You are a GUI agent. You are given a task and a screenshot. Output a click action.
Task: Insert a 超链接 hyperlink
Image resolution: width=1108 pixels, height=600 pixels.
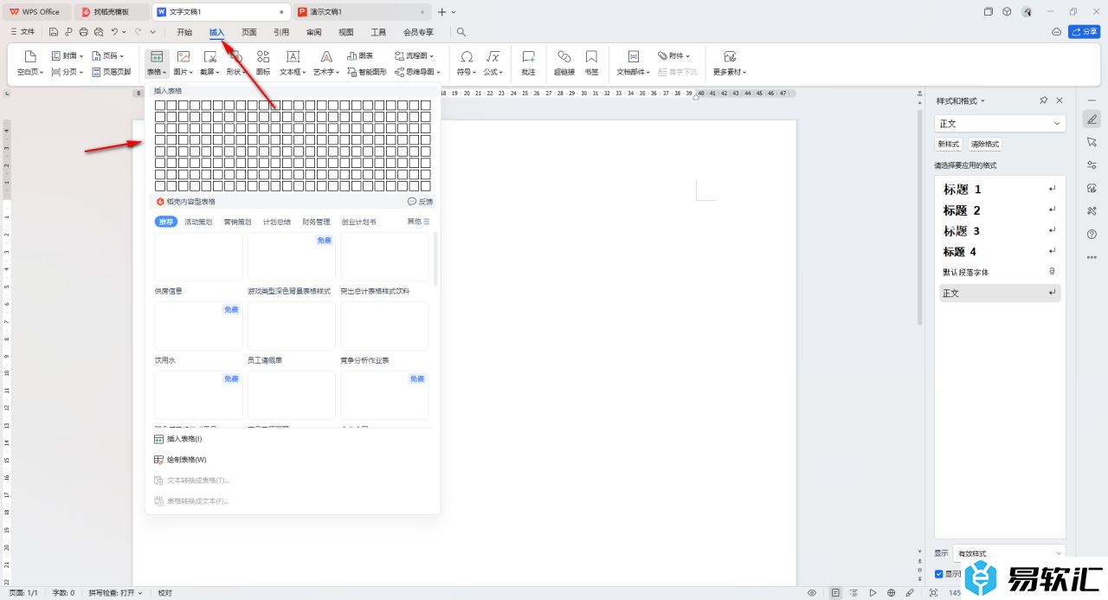click(x=564, y=62)
